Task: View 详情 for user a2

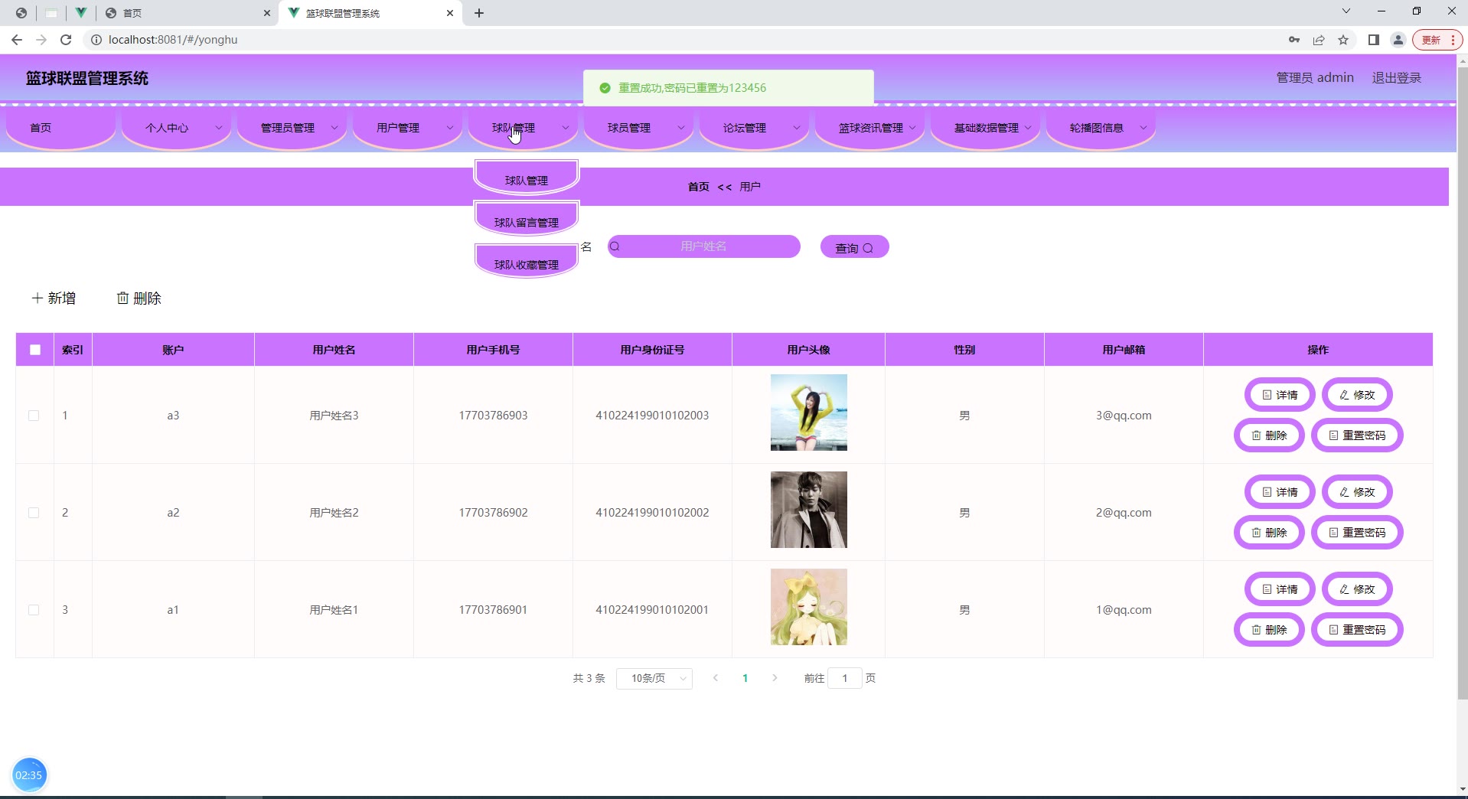Action: pos(1280,492)
